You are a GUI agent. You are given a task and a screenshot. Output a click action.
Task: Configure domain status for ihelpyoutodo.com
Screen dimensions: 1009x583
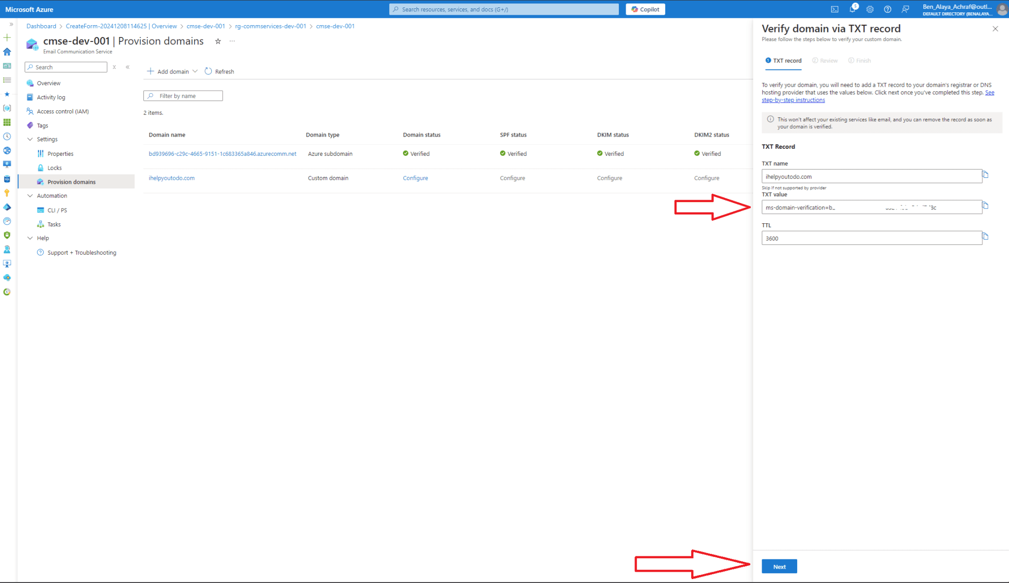tap(415, 178)
